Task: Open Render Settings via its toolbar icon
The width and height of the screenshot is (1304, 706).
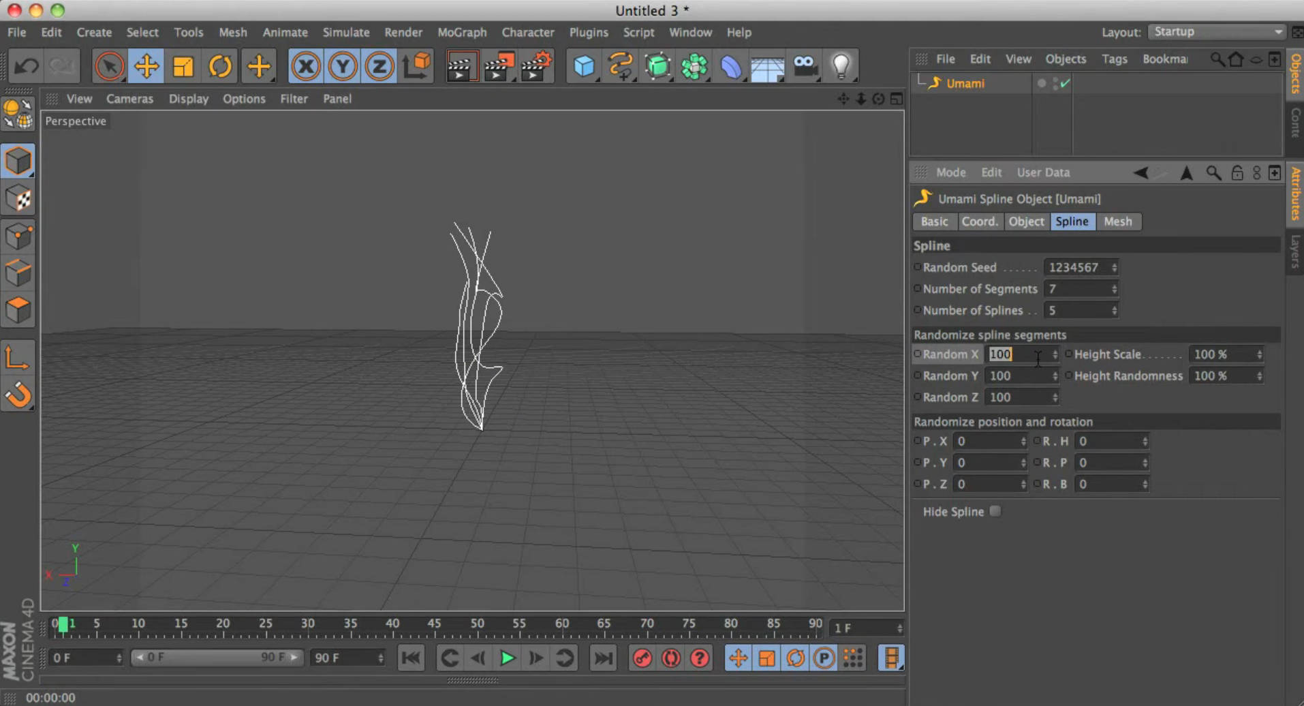Action: 536,65
